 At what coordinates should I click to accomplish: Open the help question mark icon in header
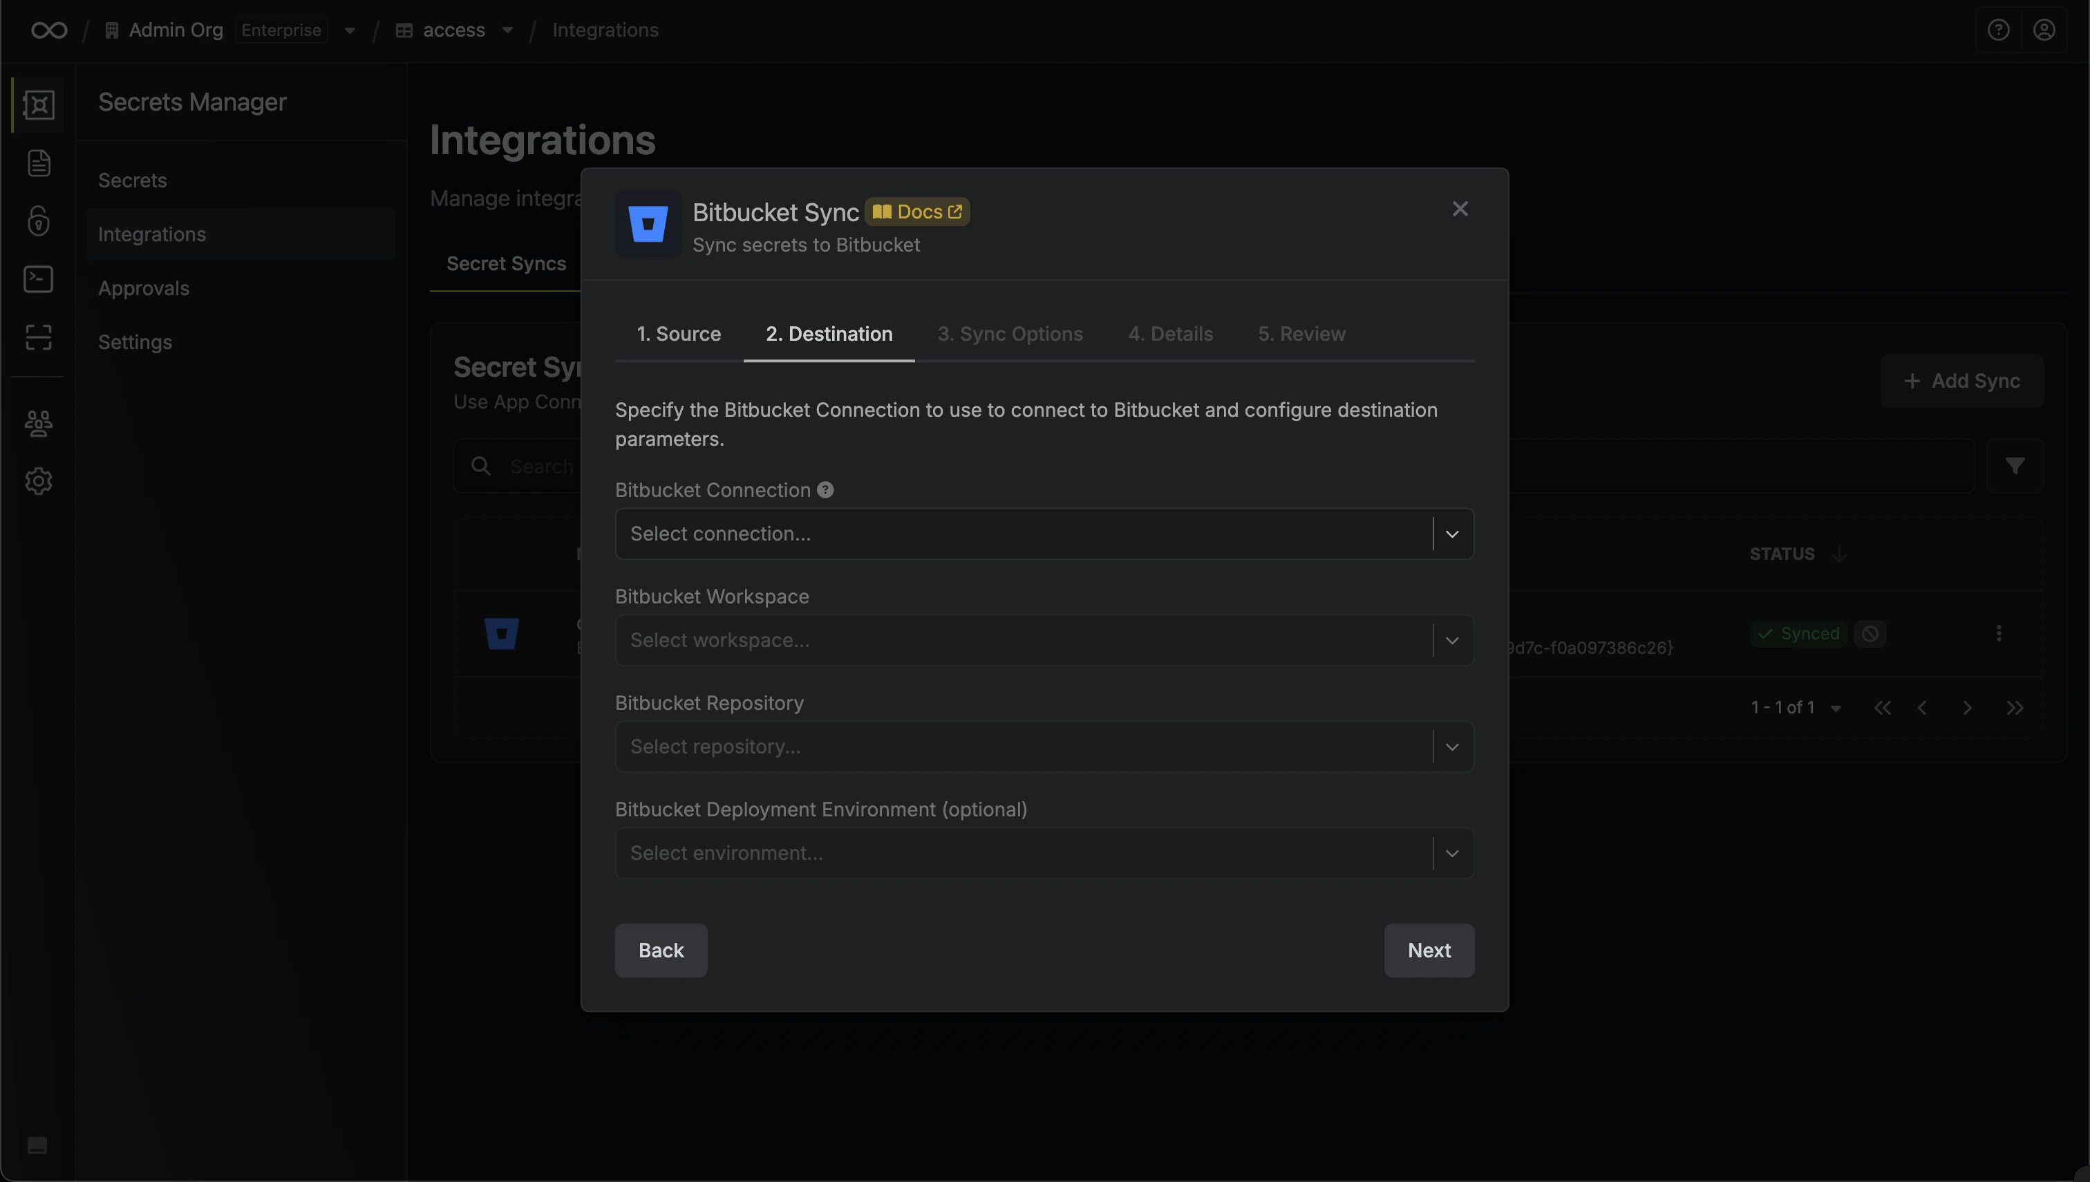[x=1998, y=30]
